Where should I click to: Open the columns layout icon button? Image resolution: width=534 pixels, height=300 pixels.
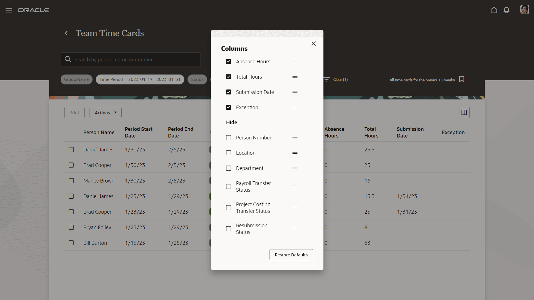pyautogui.click(x=464, y=112)
